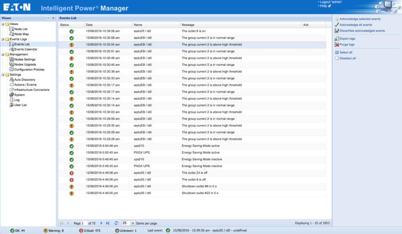Collapse the Settings folder

pos(3,75)
